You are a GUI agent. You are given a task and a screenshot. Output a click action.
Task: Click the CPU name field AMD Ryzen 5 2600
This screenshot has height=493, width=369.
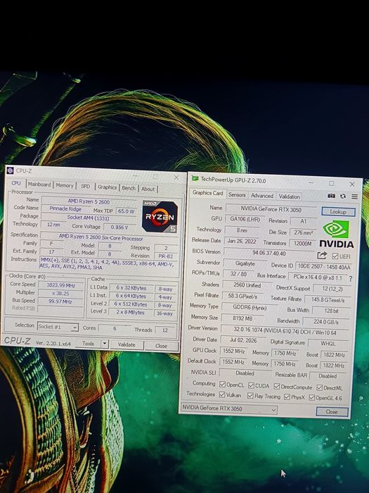(x=89, y=201)
